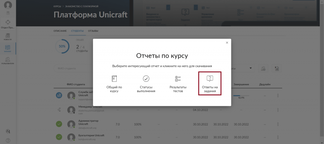Click the Платформа Unicraft course title

pyautogui.click(x=90, y=15)
